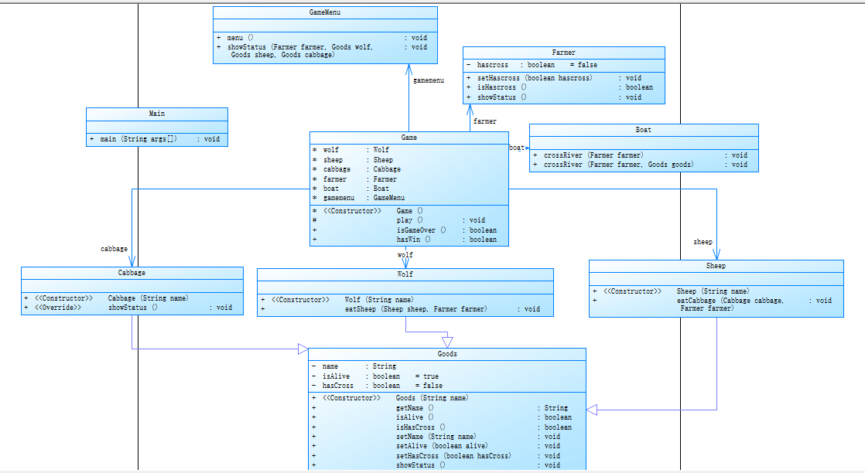Select hasWin () method in Game

tap(405, 240)
